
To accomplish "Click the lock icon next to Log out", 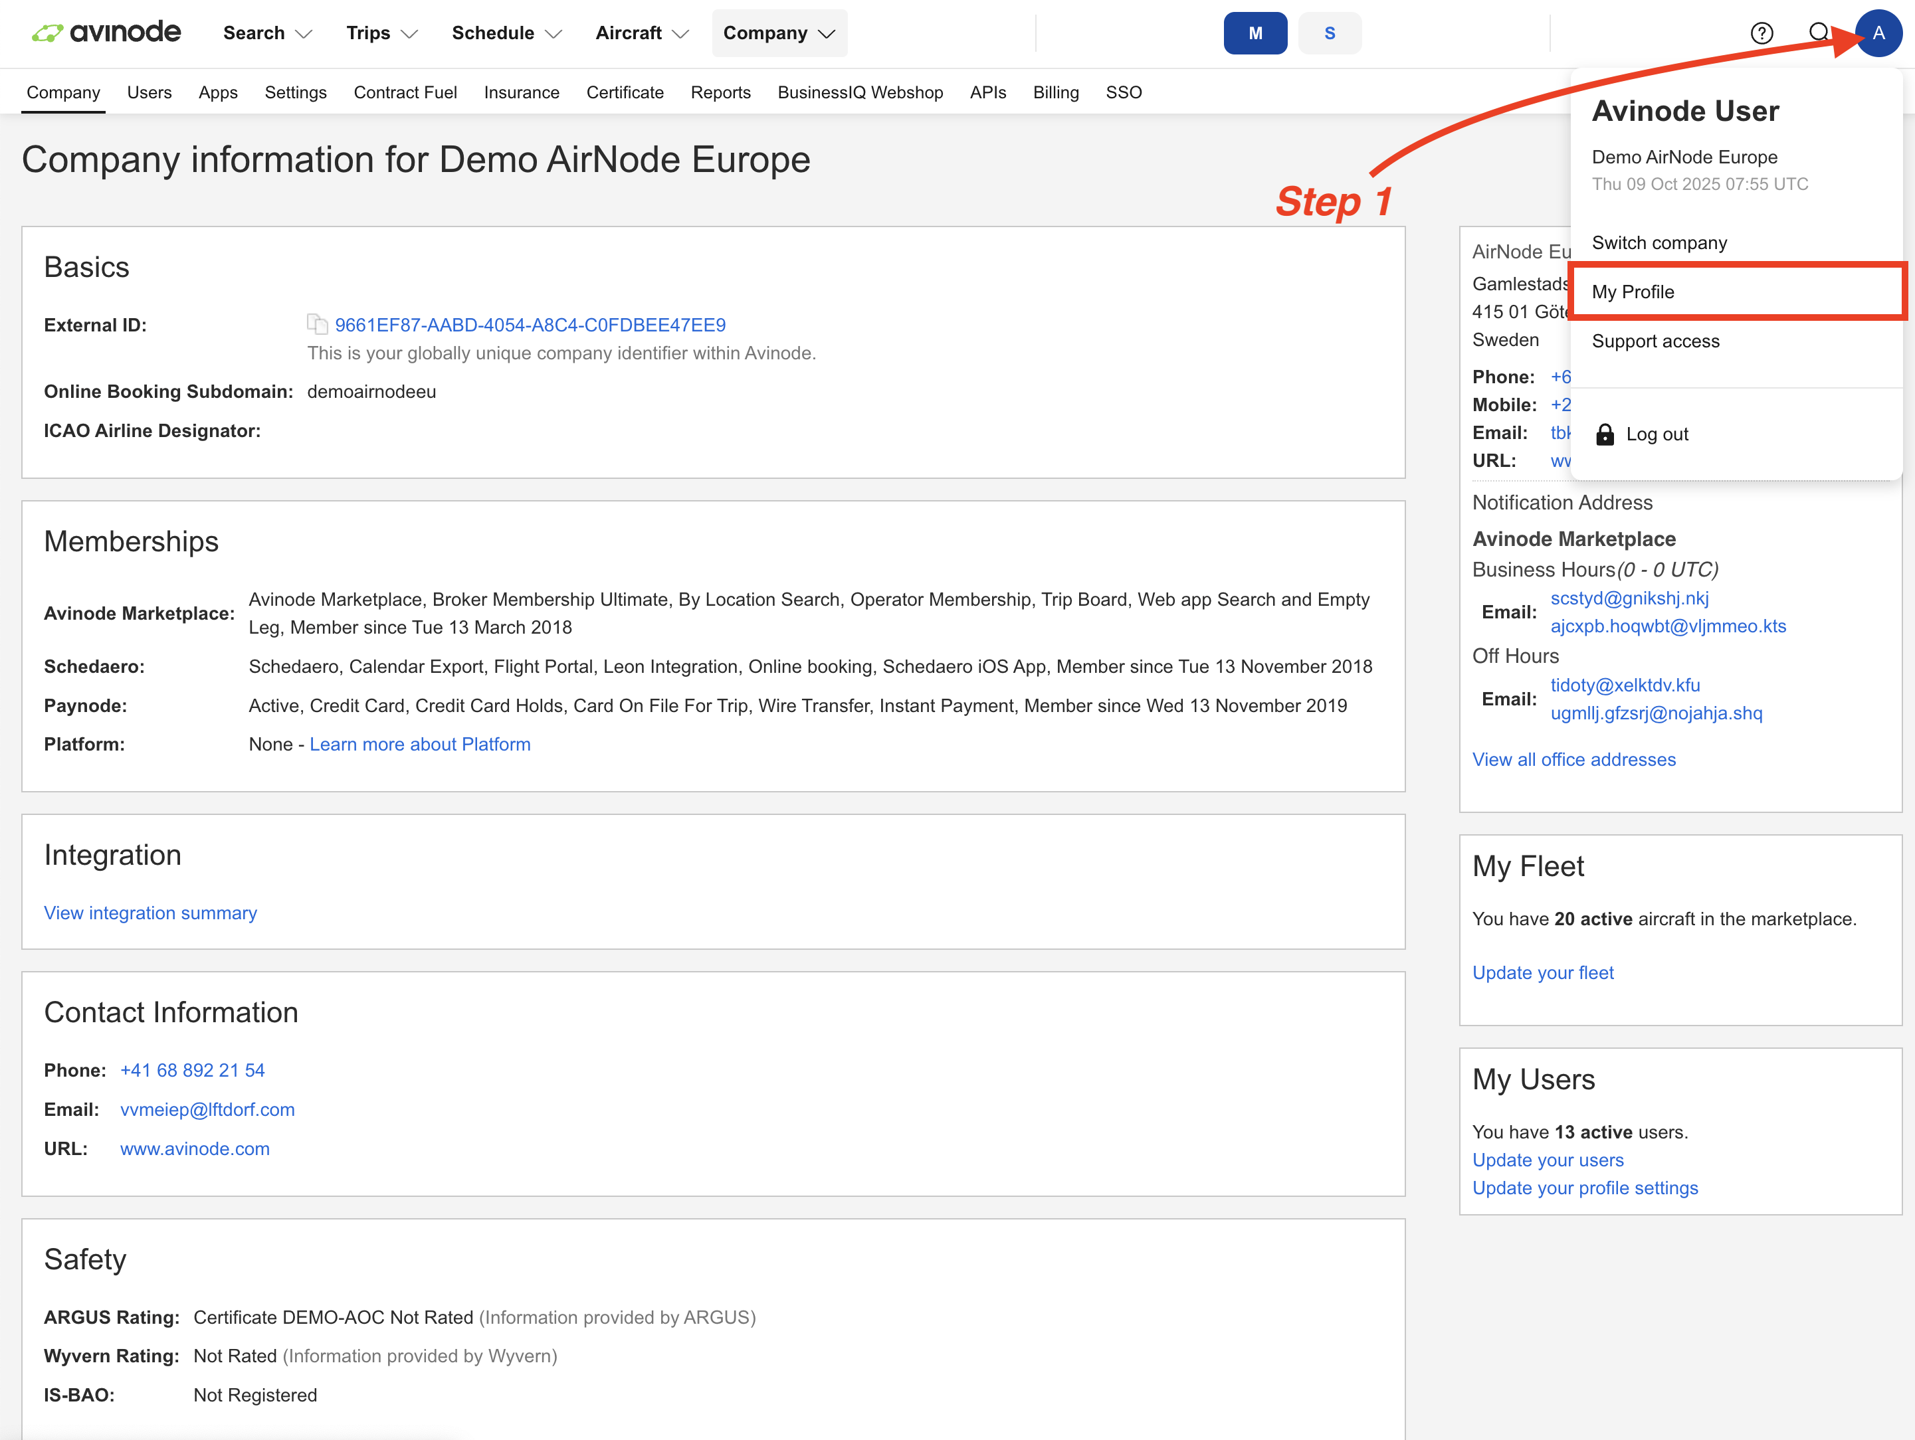I will pos(1606,434).
